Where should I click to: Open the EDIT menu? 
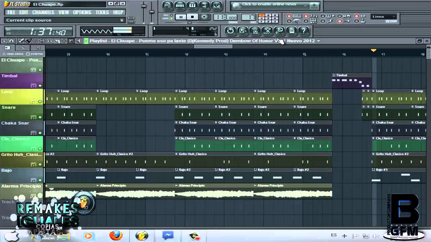pos(24,12)
